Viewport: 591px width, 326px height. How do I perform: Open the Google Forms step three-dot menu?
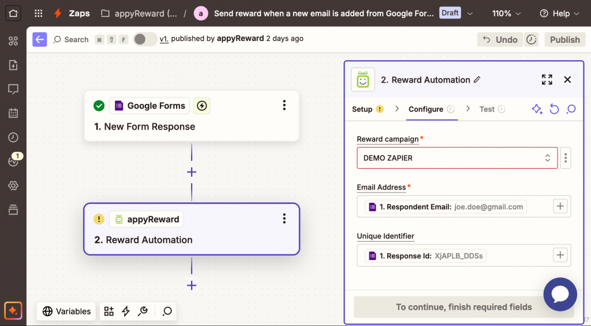click(x=284, y=105)
